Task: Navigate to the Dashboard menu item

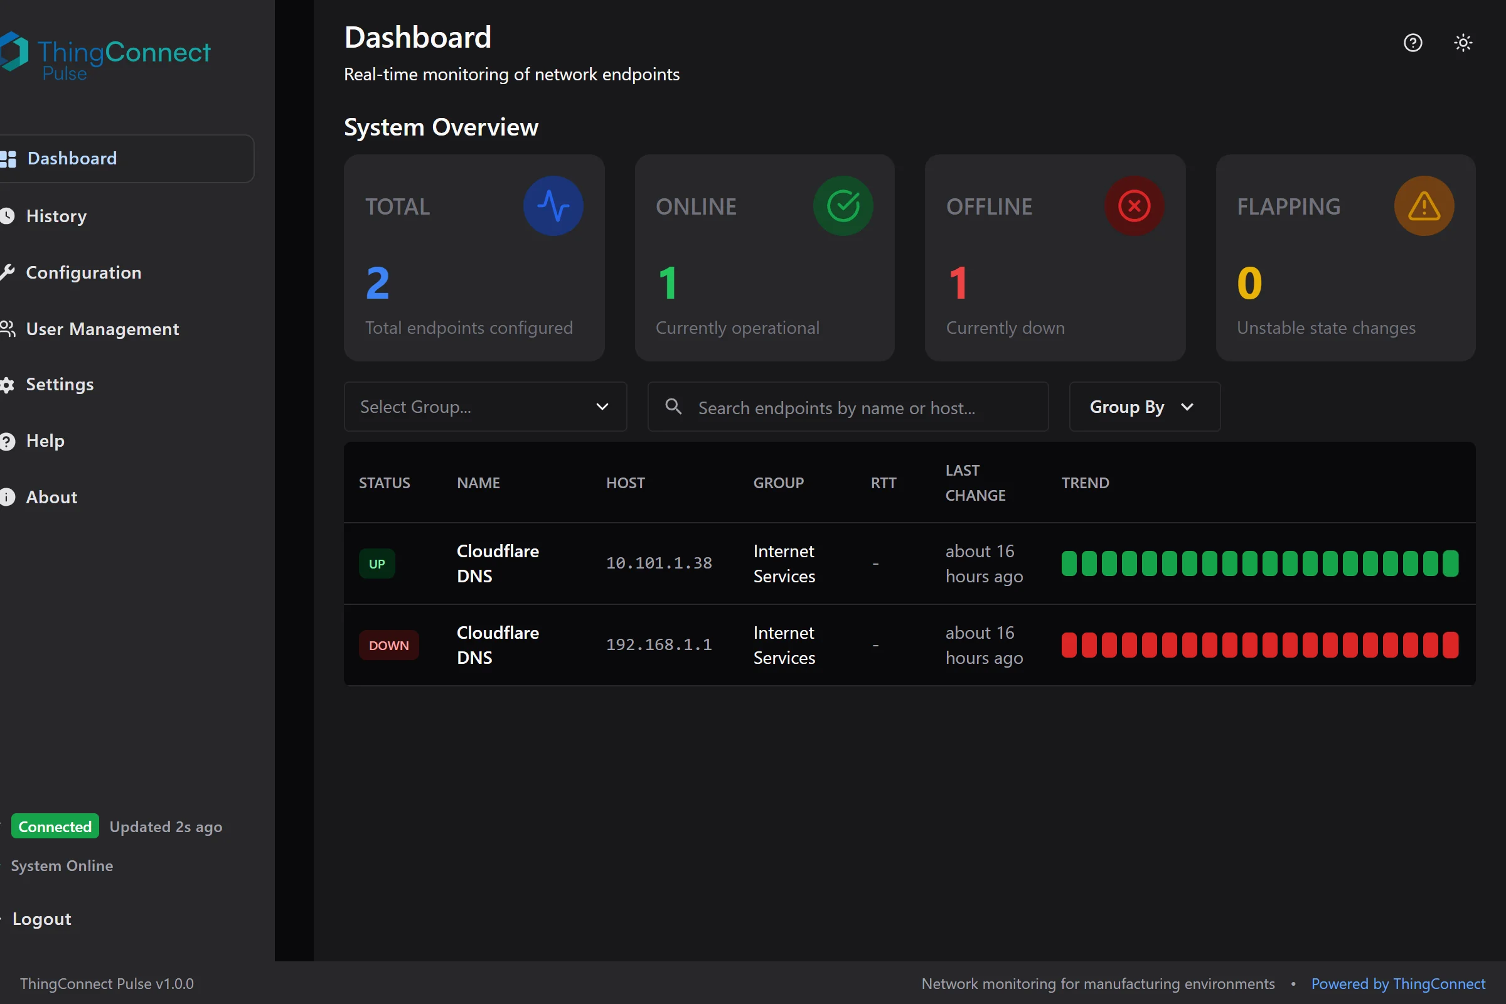Action: coord(72,158)
